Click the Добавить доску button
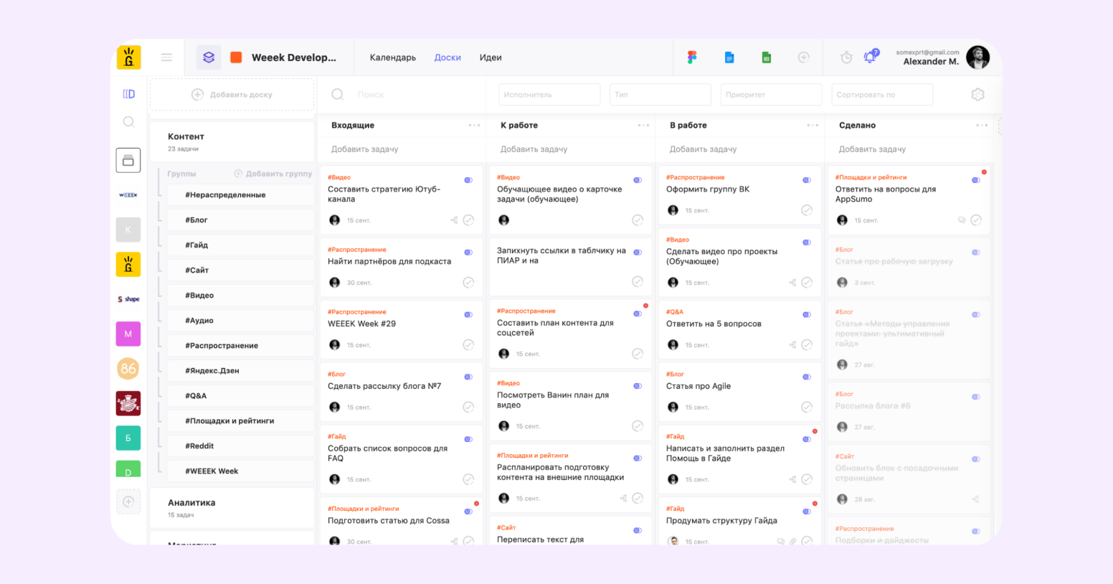Screen dimensions: 1113x584 click(x=232, y=95)
